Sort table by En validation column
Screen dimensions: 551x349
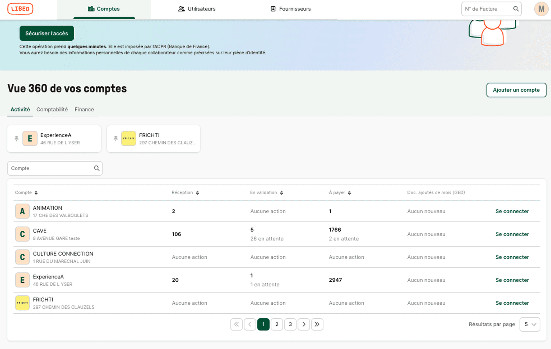pyautogui.click(x=282, y=193)
